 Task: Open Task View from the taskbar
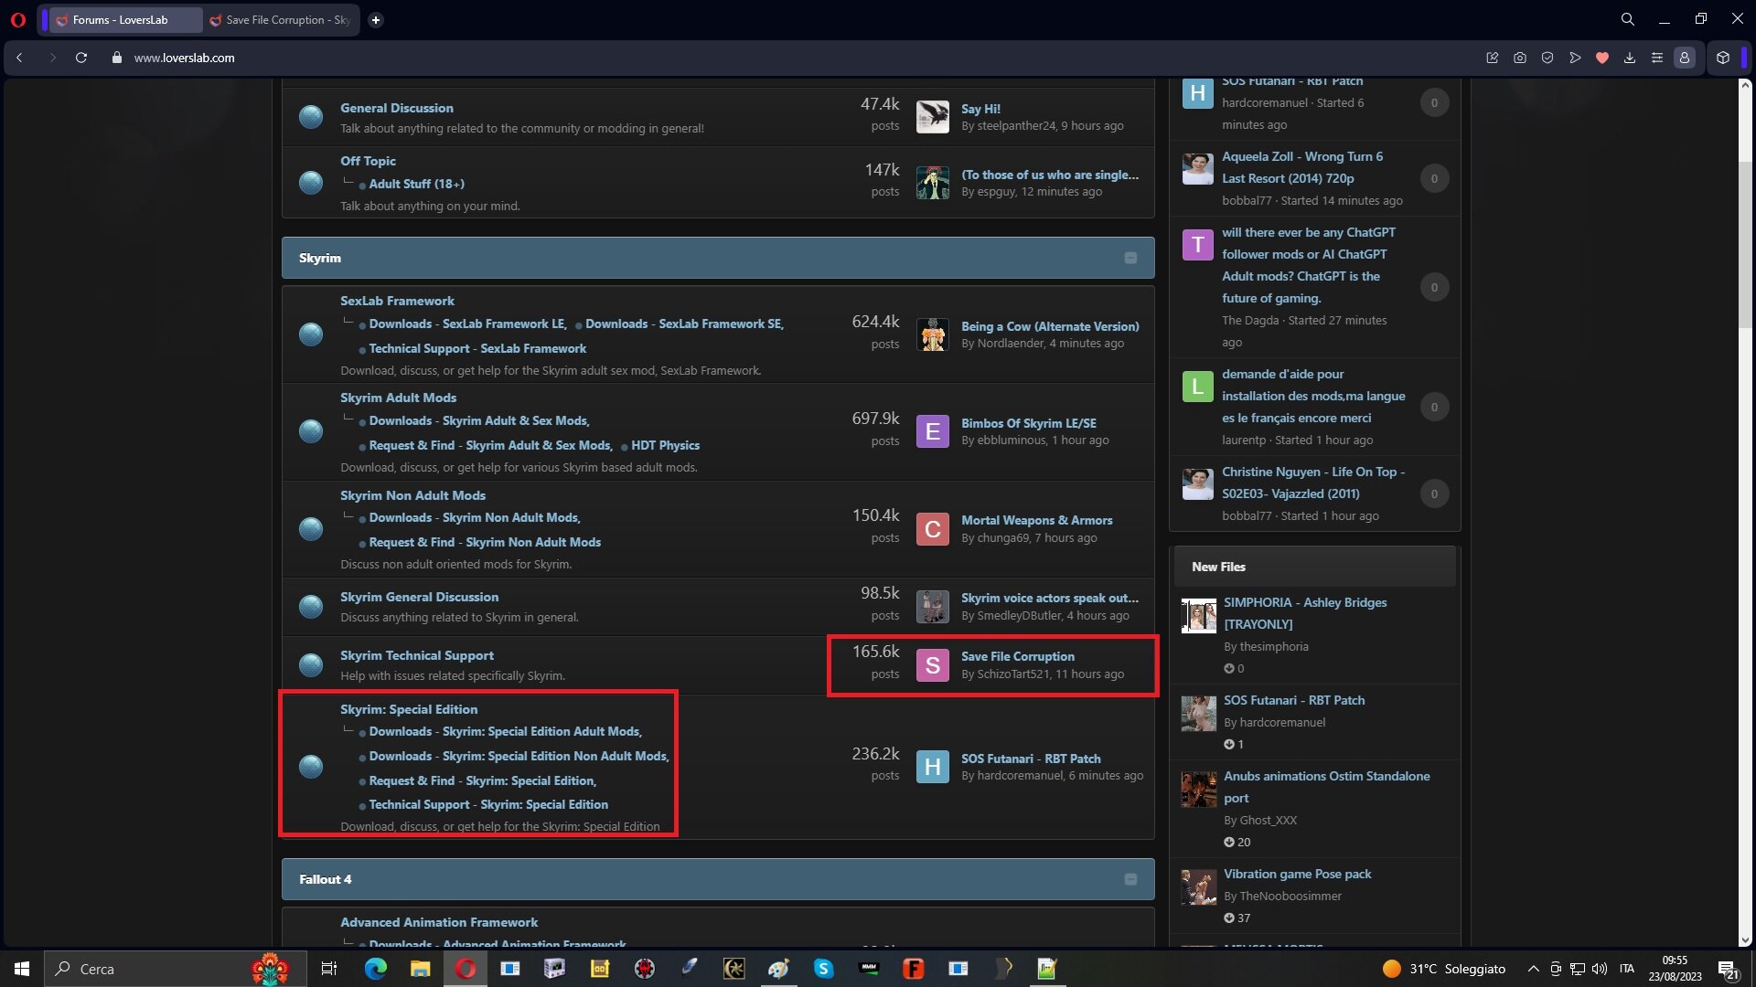[x=328, y=969]
